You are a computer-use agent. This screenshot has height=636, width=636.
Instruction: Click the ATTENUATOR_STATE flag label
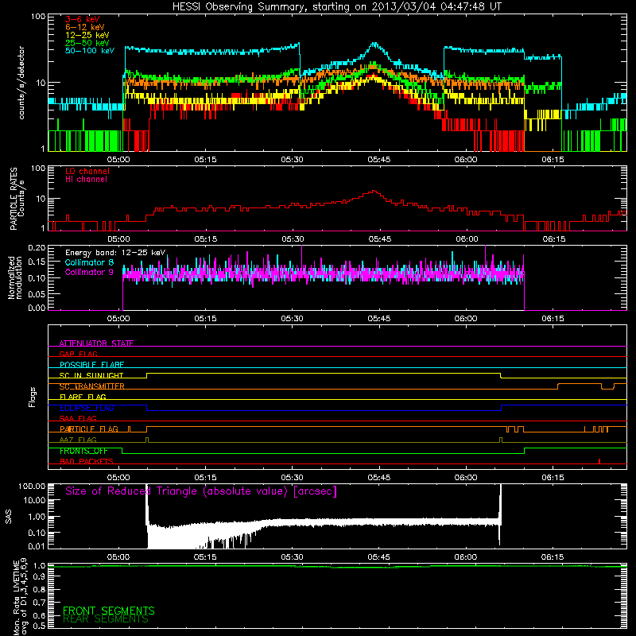coord(96,343)
